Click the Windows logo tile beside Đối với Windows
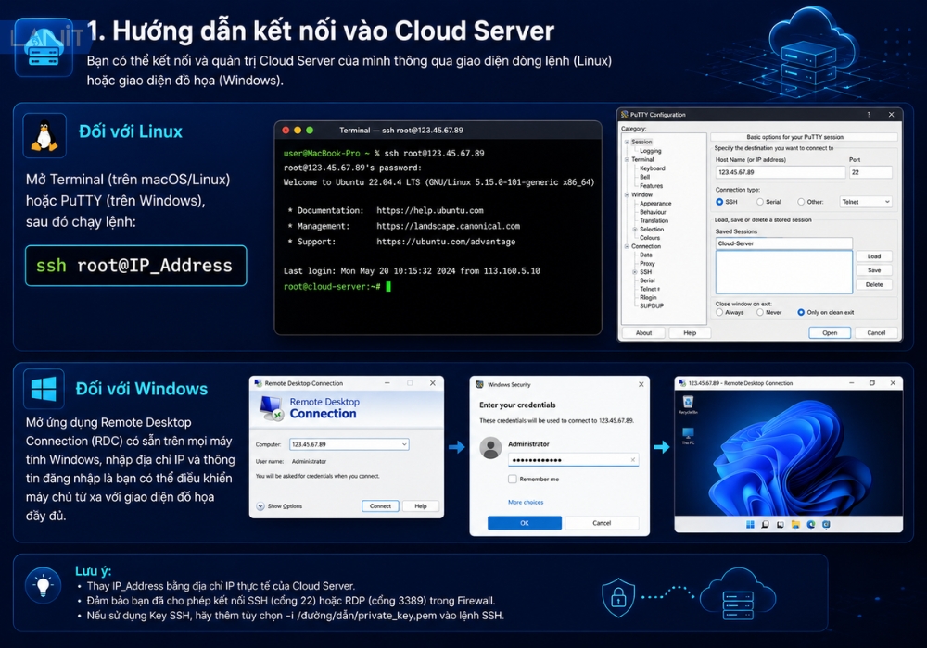The image size is (927, 648). tap(44, 389)
